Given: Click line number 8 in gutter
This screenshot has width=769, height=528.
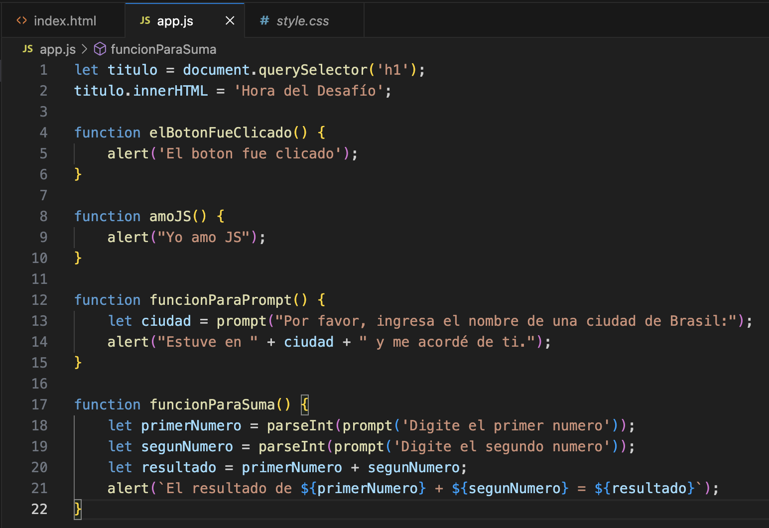Looking at the screenshot, I should pyautogui.click(x=44, y=216).
